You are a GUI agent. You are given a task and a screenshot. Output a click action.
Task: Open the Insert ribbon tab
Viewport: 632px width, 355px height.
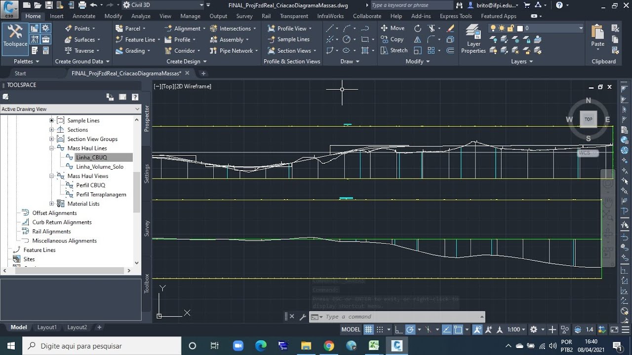56,16
